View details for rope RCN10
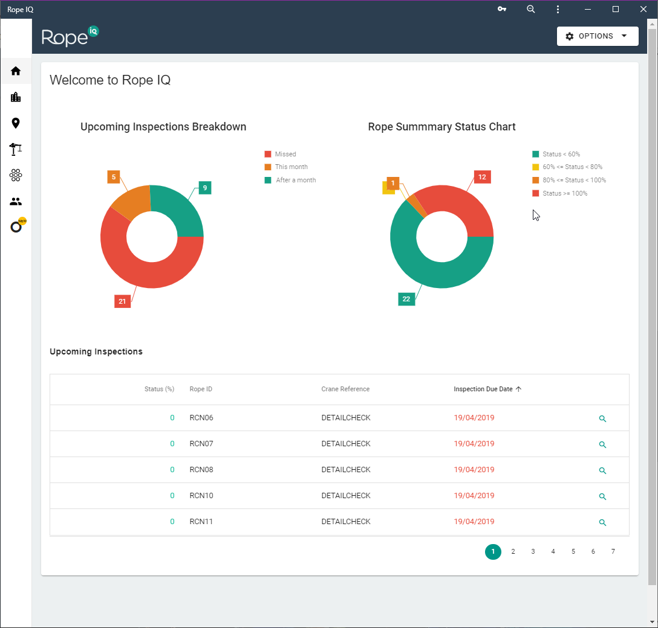The height and width of the screenshot is (628, 658). [x=602, y=496]
